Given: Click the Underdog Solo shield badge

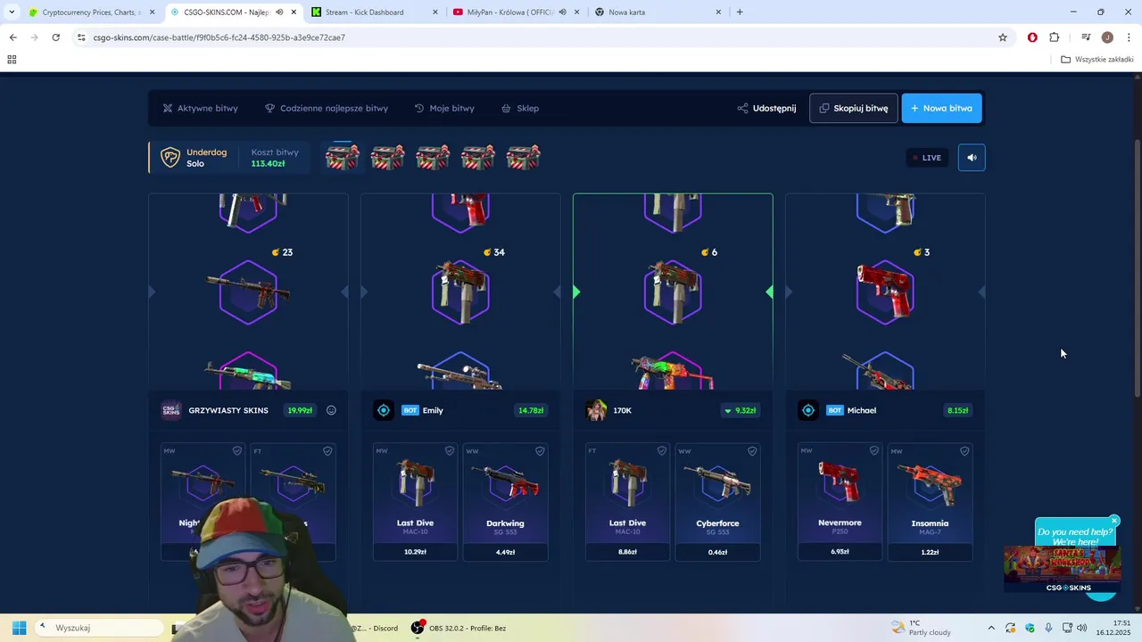Looking at the screenshot, I should [x=170, y=158].
